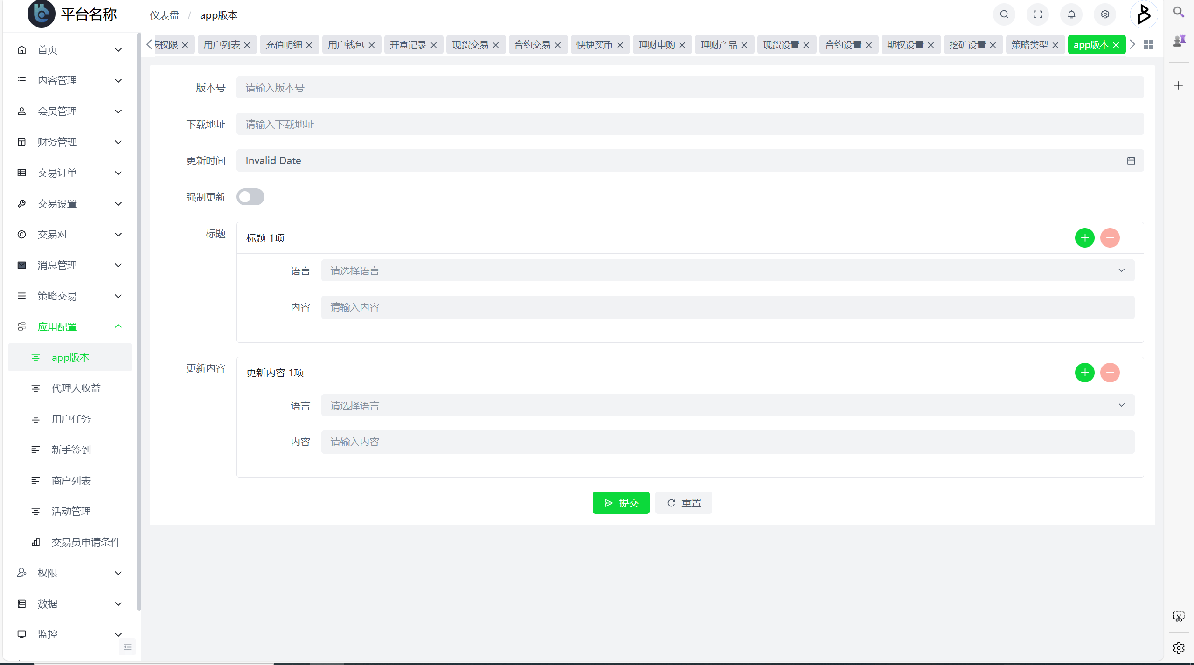This screenshot has width=1194, height=665.
Task: Toggle fullscreen mode icon
Action: [1037, 14]
